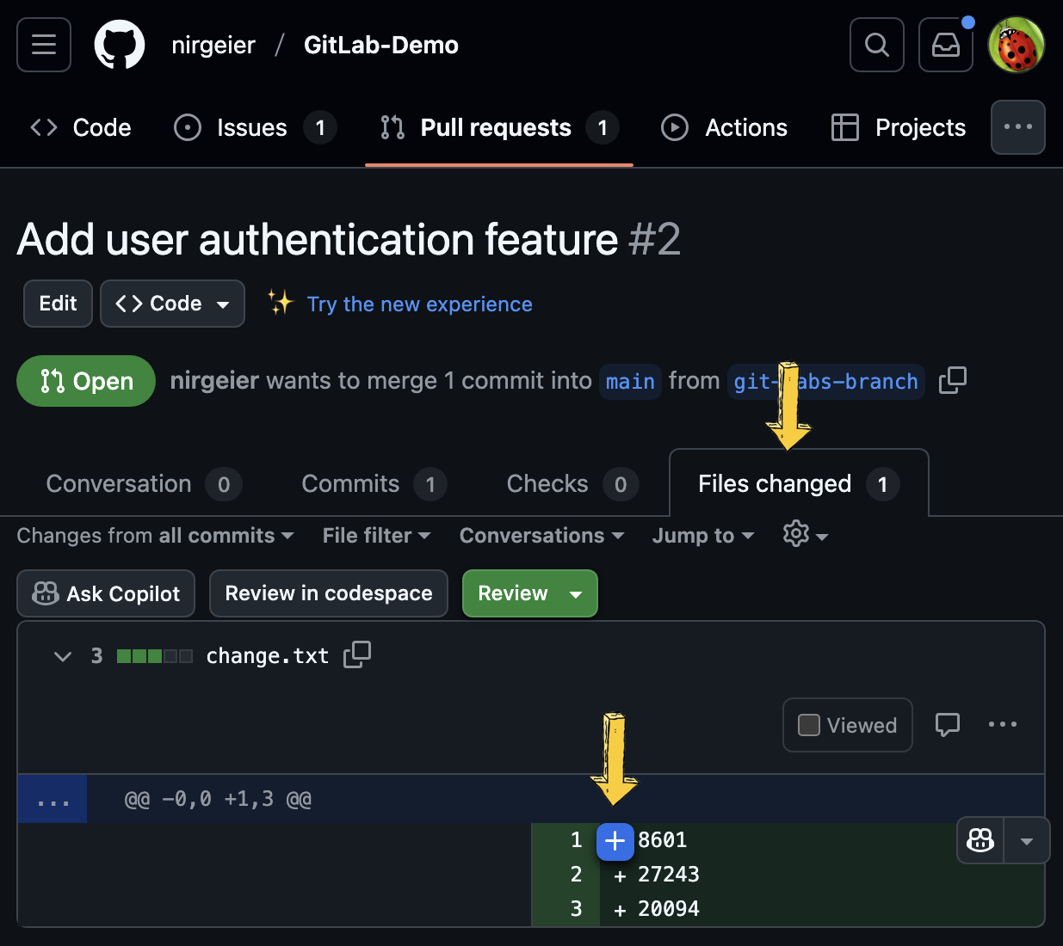
Task: Open the Projects tab
Action: point(899,127)
